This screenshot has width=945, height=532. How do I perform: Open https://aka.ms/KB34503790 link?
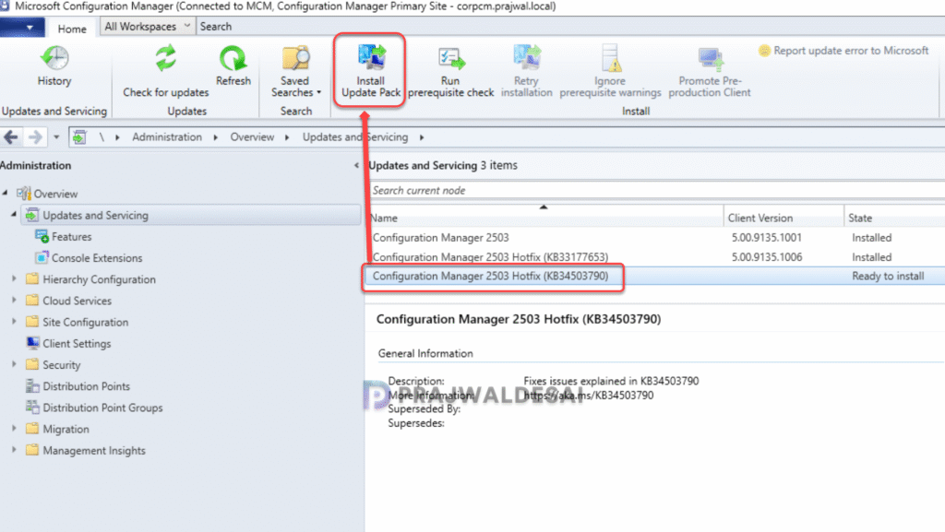pos(588,396)
